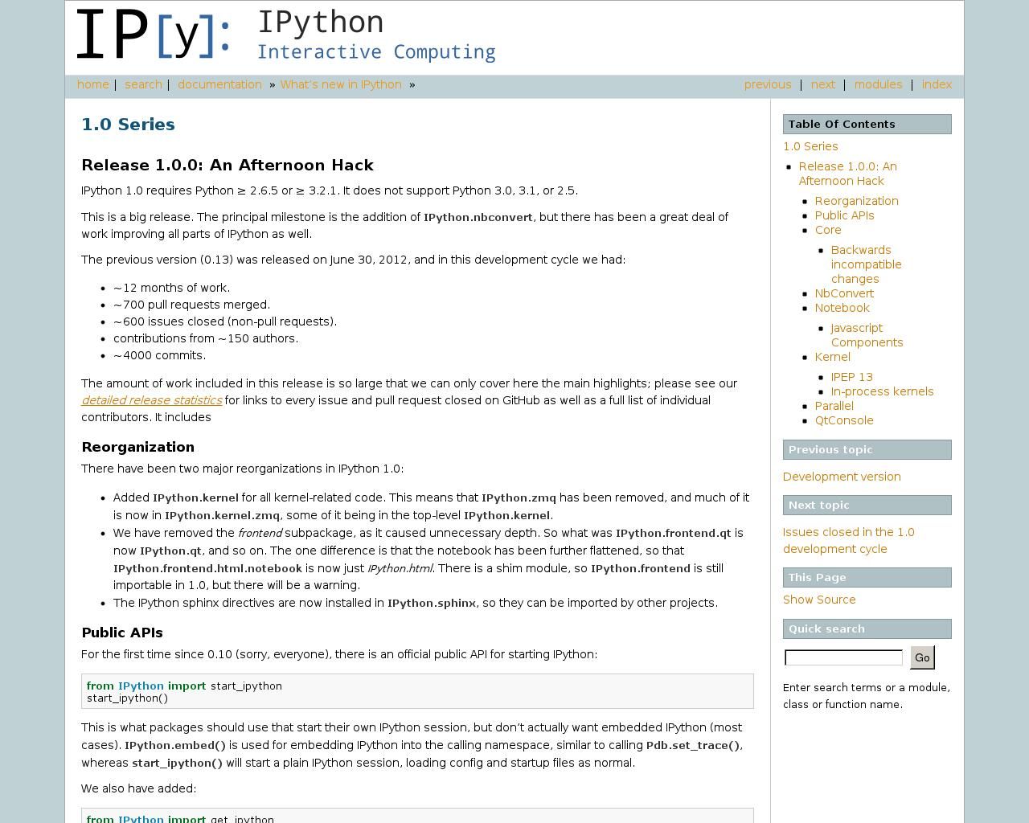
Task: Click the '~12 months of work.' list item
Action: tap(171, 288)
